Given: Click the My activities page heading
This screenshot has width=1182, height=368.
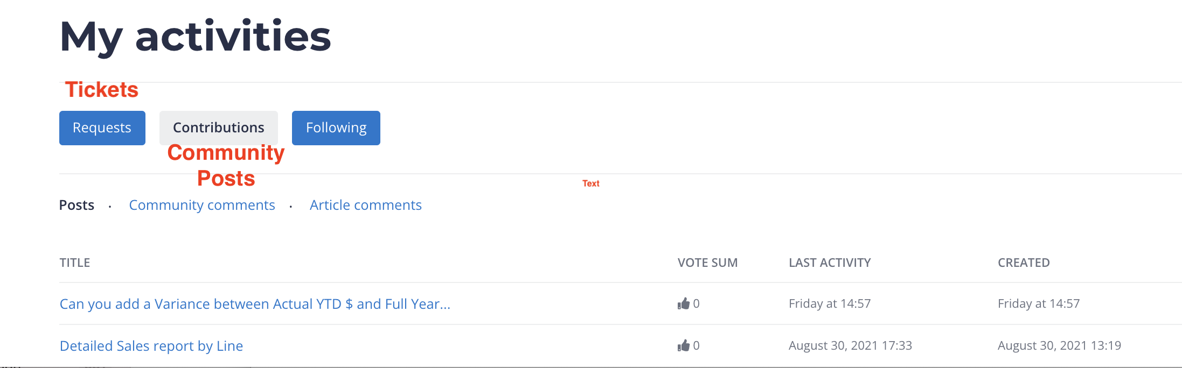Looking at the screenshot, I should tap(196, 37).
